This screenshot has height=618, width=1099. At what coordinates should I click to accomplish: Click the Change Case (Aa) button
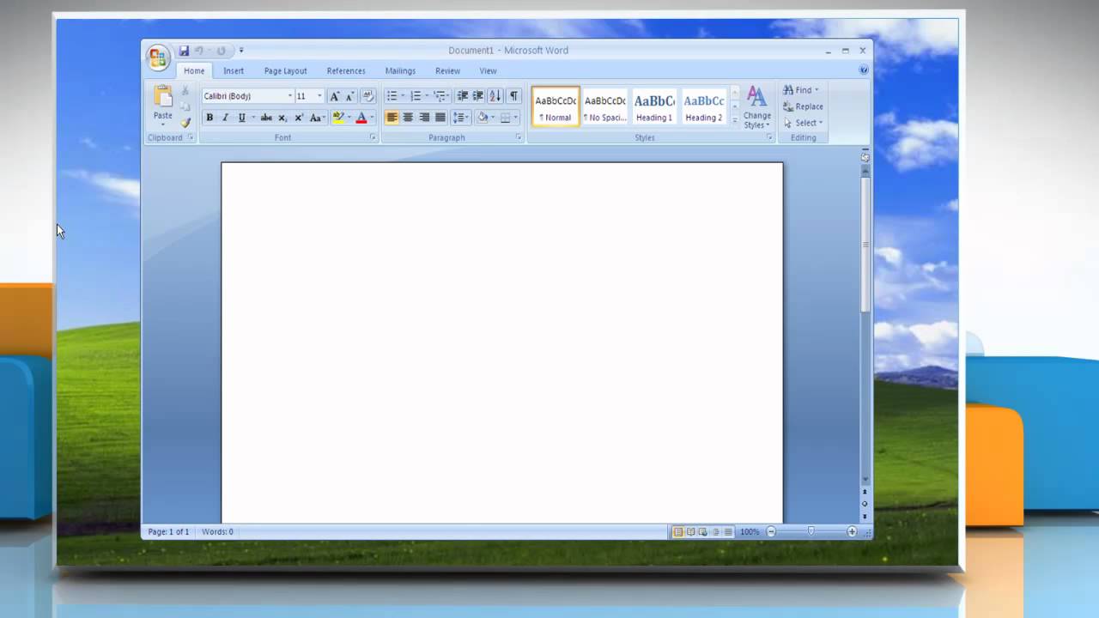point(317,118)
